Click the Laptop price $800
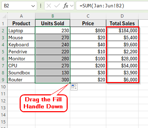Image resolution: width=148 pixels, height=128 pixels. pyautogui.click(x=88, y=31)
